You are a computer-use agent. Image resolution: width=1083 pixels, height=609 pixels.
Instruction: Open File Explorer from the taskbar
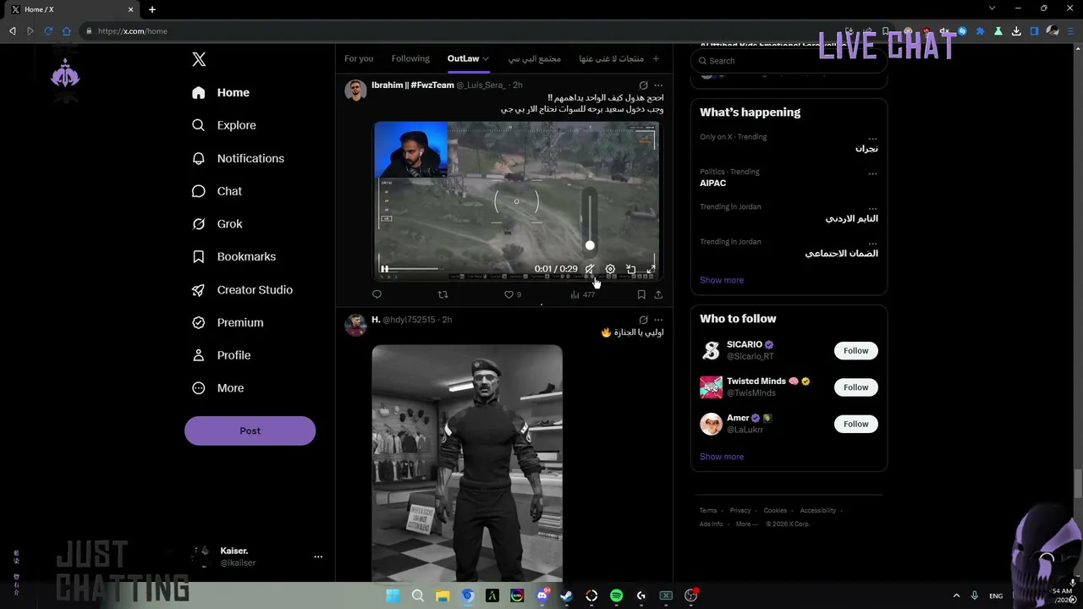tap(443, 595)
